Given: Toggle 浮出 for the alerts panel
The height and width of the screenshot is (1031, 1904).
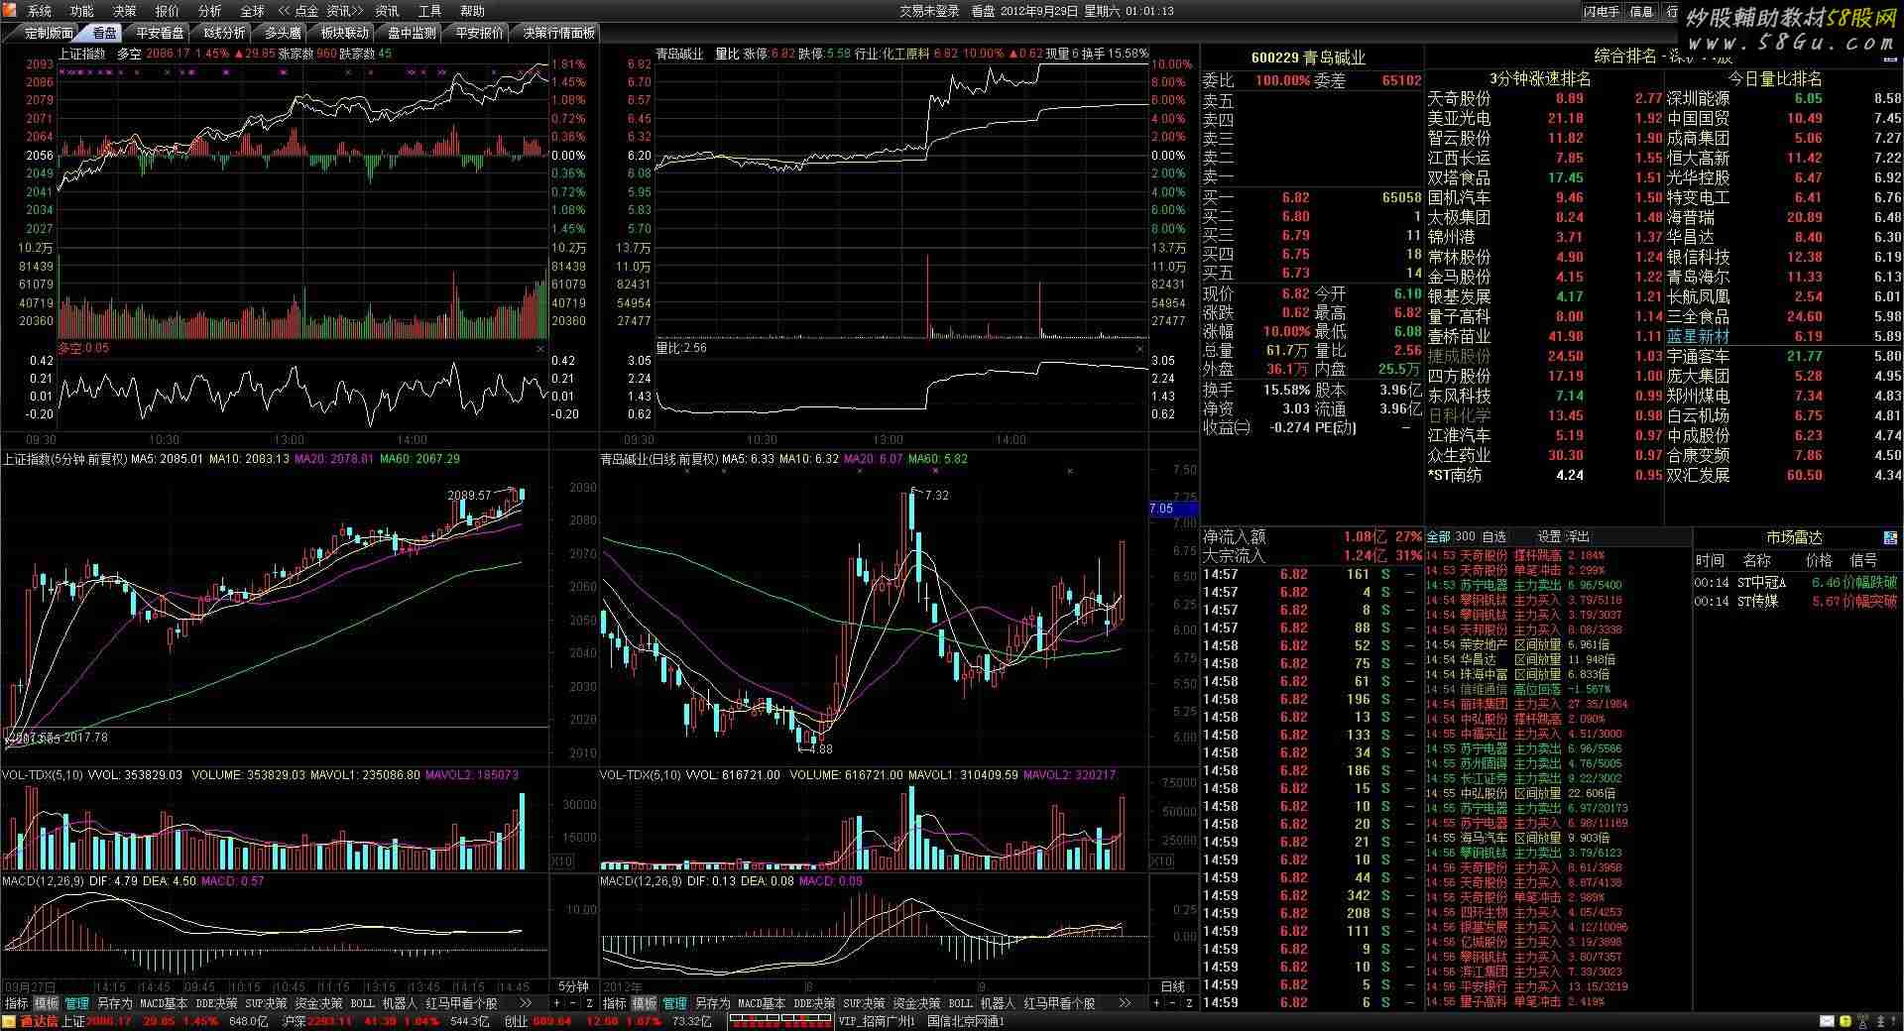Looking at the screenshot, I should [x=1577, y=536].
